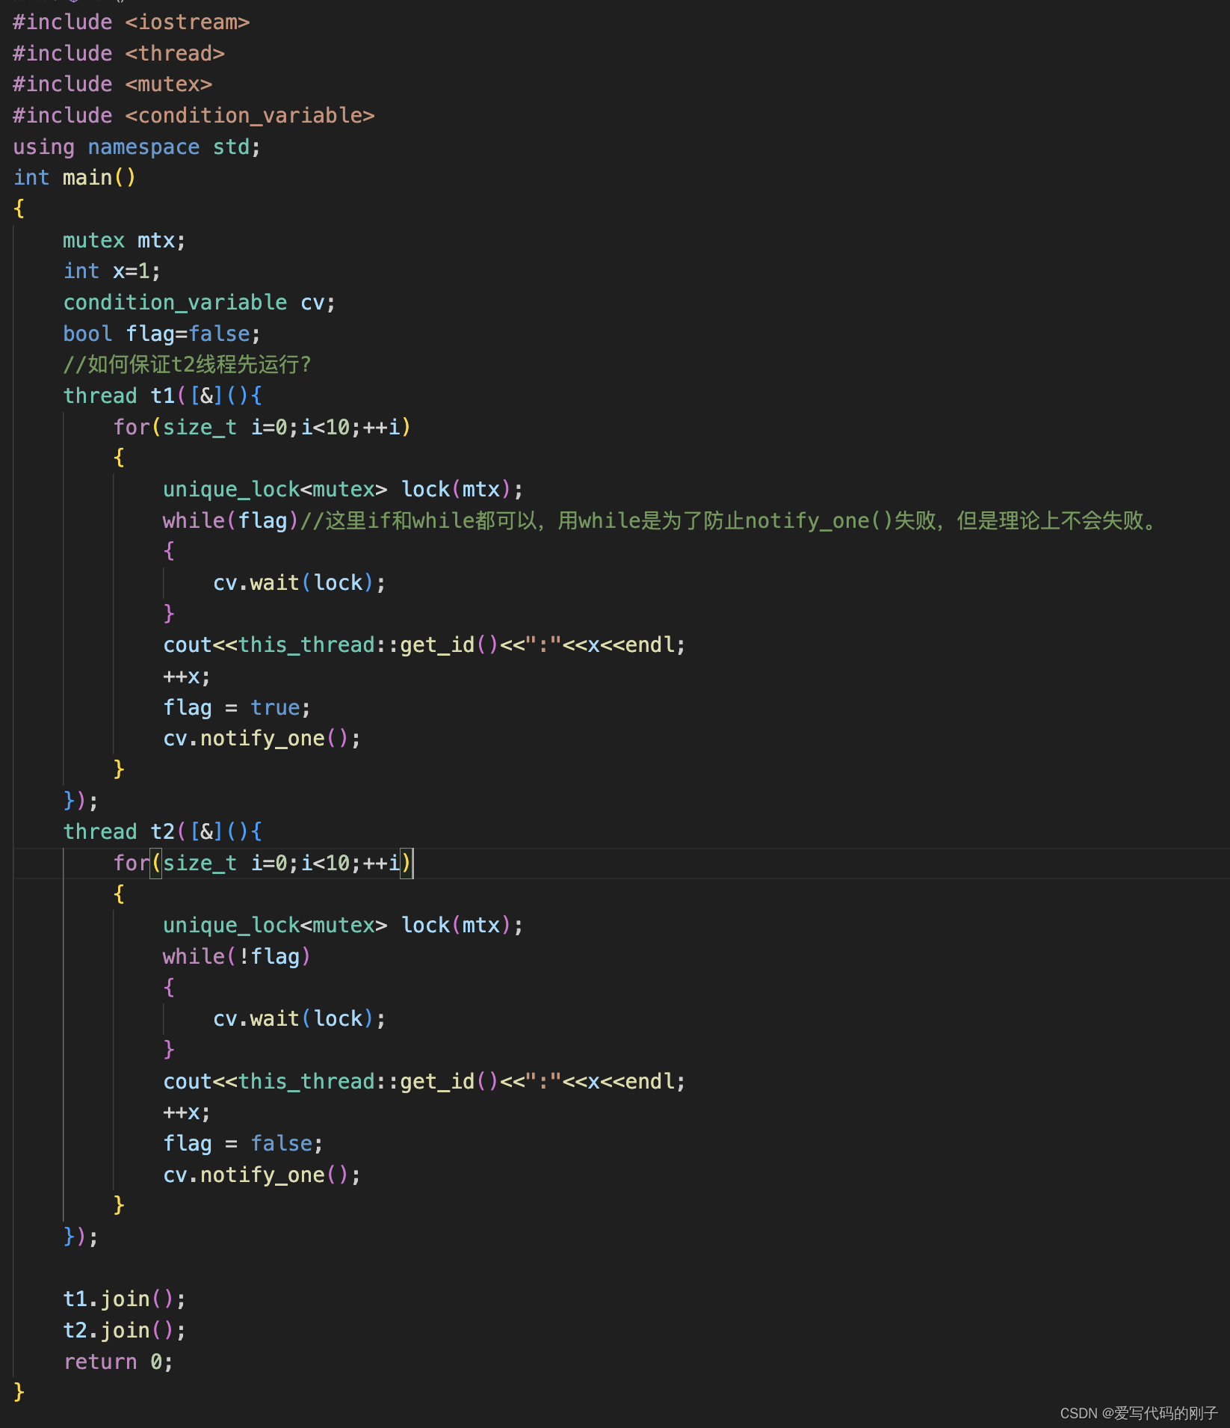1230x1428 pixels.
Task: Click the '#include <iostream>' line
Action: pyautogui.click(x=132, y=22)
